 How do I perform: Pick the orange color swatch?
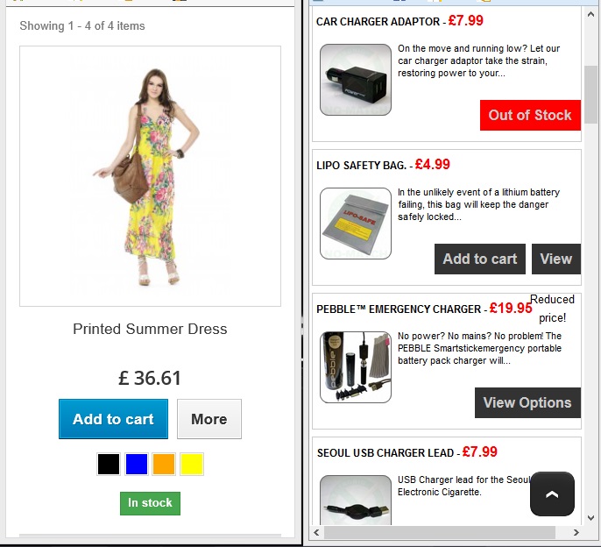(x=164, y=464)
